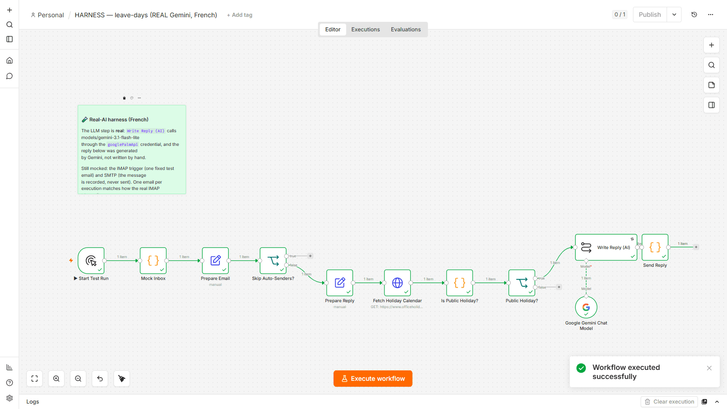Open workflow history
This screenshot has height=409, width=727.
tap(694, 15)
